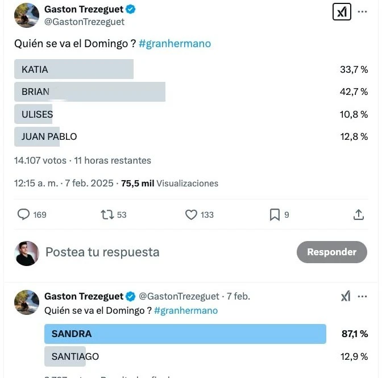The height and width of the screenshot is (378, 382).
Task: Open Grok icon on second tweet
Action: pos(346,296)
